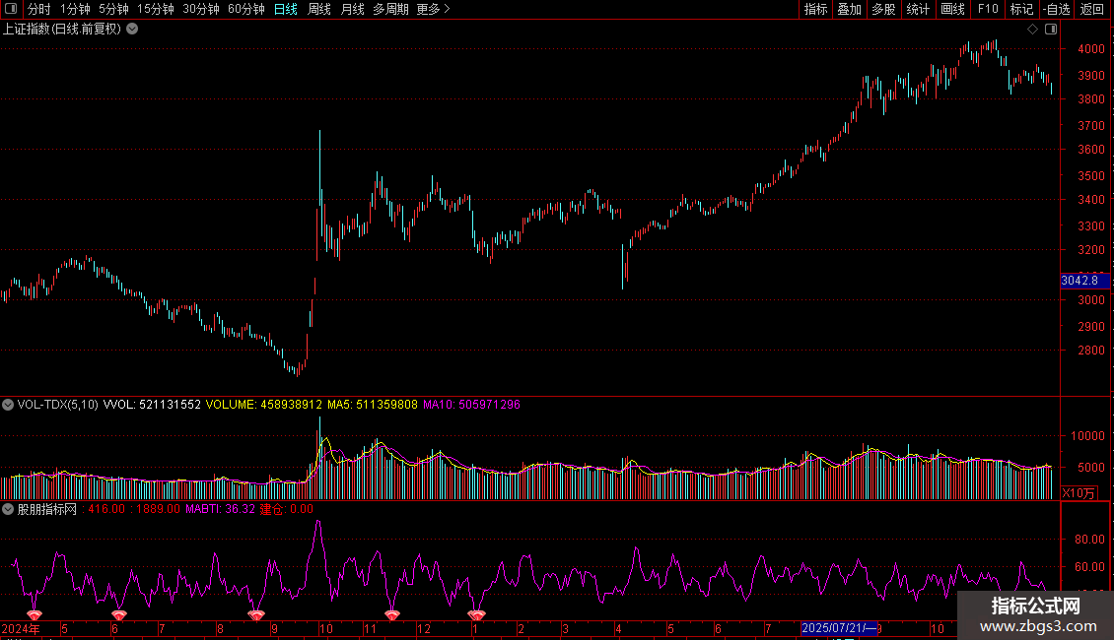Click the first red signal marker near 2024年
1114x640 pixels.
[35, 614]
